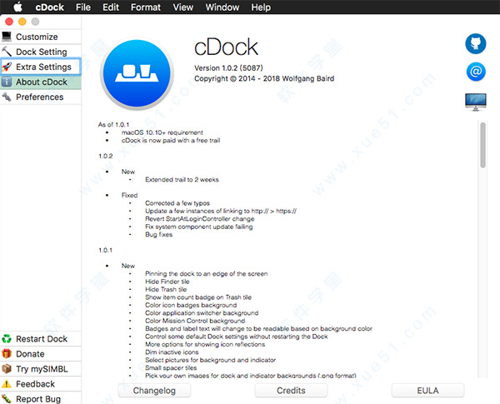This screenshot has width=500, height=404.
Task: Select About cDock label
Action: pyautogui.click(x=42, y=82)
